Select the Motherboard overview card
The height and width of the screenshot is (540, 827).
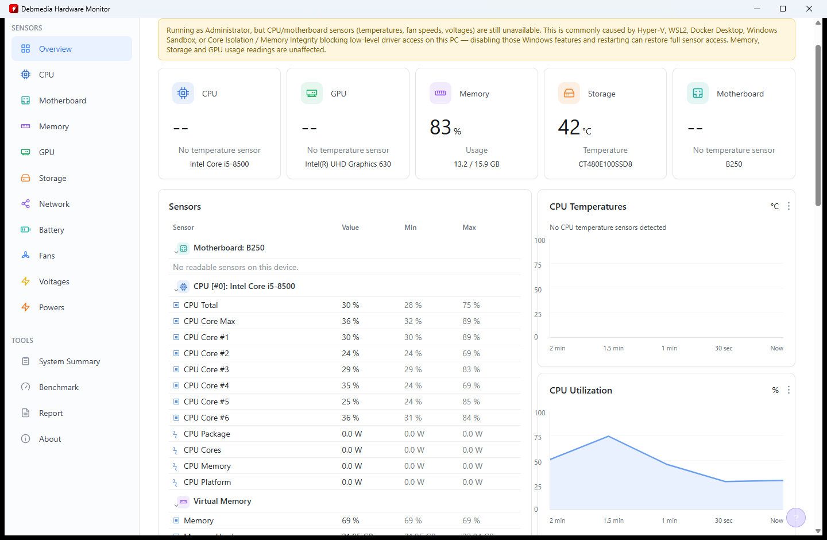pos(734,124)
